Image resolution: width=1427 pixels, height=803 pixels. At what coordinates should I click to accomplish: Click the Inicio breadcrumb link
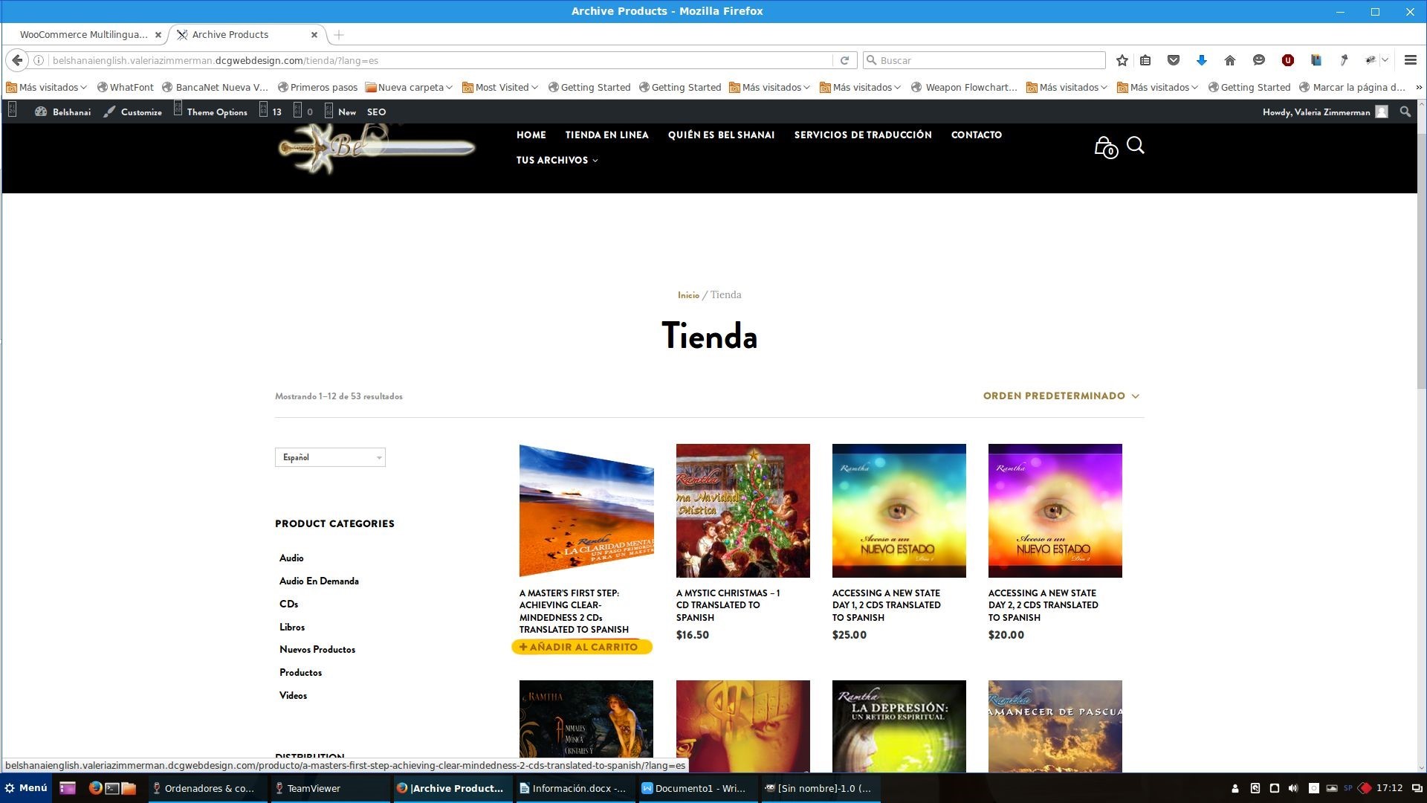pos(688,295)
